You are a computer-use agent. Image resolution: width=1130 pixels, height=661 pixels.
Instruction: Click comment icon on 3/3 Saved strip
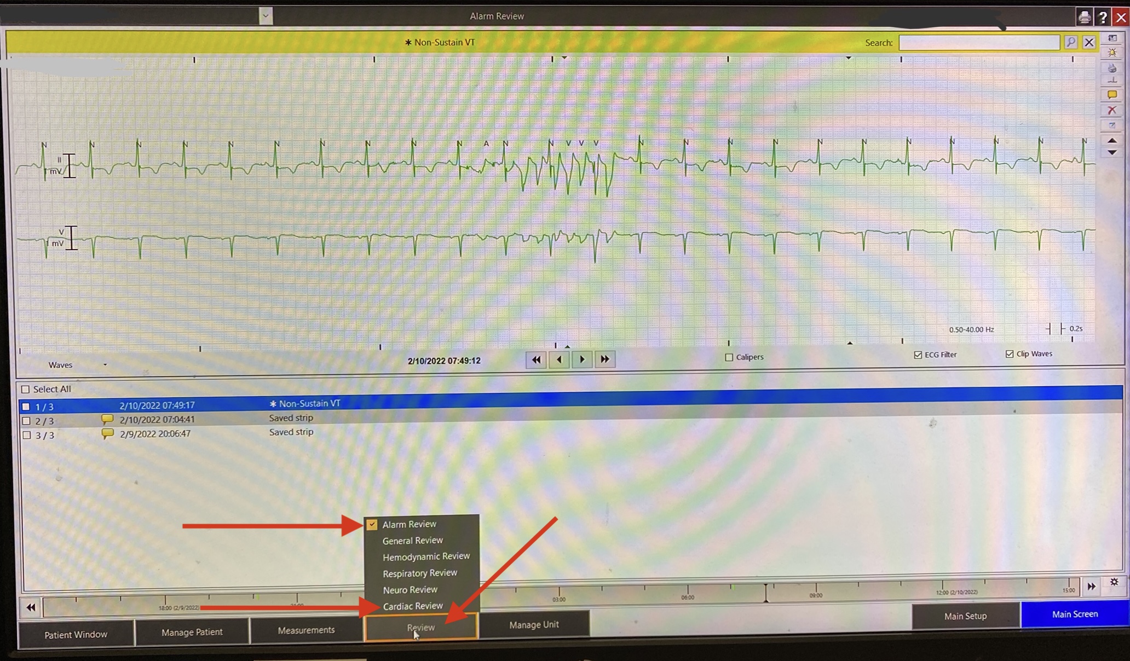[x=107, y=433]
